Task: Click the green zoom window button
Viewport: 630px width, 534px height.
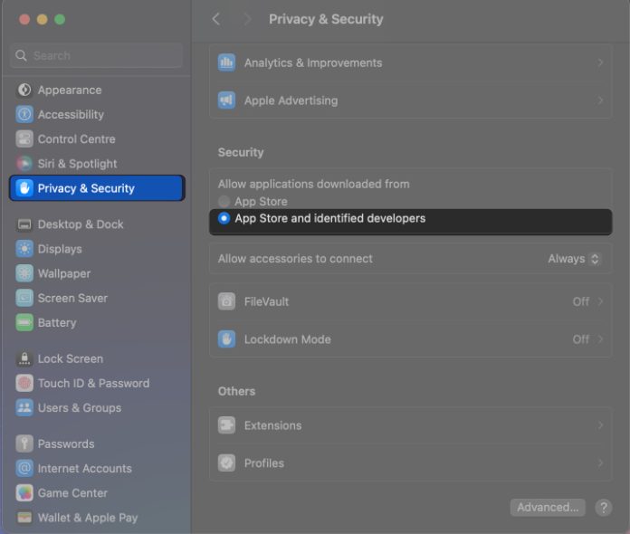Action: 60,19
